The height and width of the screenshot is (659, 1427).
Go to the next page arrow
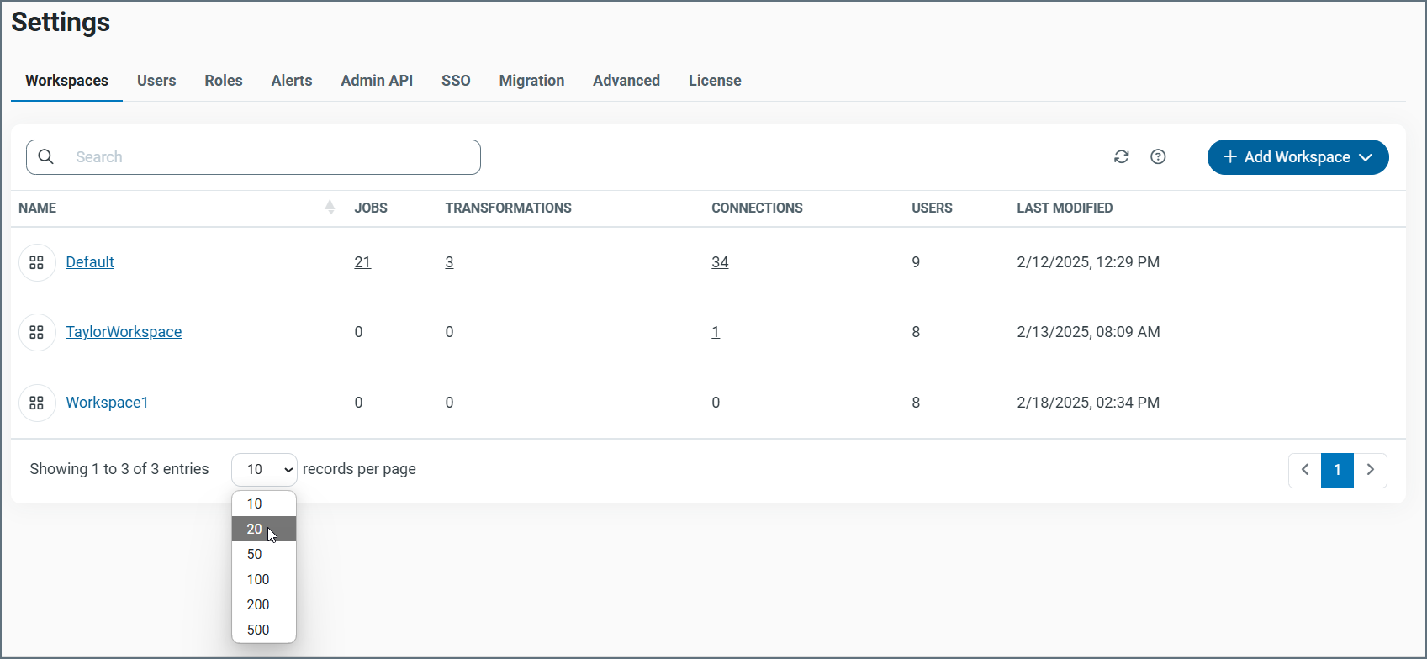click(x=1370, y=470)
